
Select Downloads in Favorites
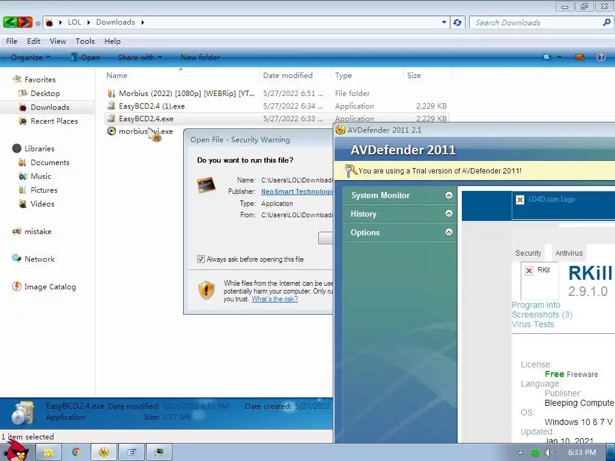click(x=50, y=107)
